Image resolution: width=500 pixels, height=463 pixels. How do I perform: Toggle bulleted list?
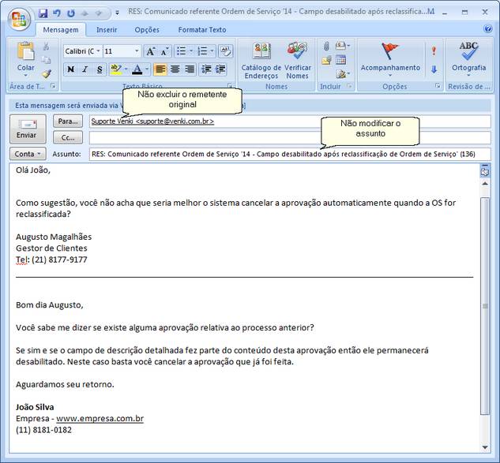181,51
